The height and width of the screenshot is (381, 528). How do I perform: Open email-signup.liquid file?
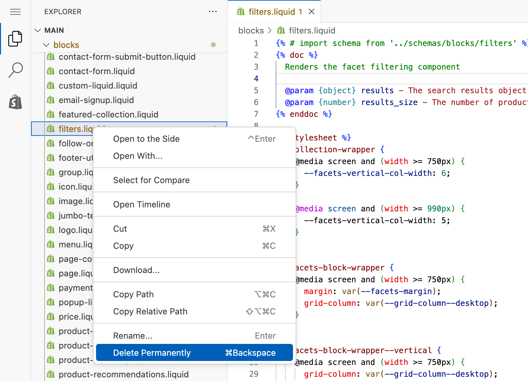129,100
